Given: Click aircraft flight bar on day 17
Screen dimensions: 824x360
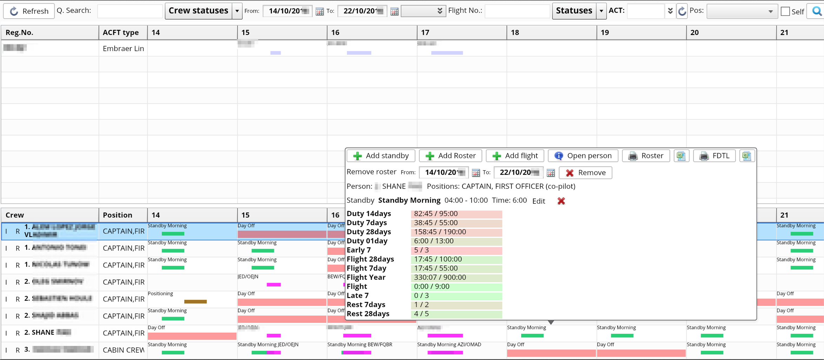Looking at the screenshot, I should pos(447,53).
